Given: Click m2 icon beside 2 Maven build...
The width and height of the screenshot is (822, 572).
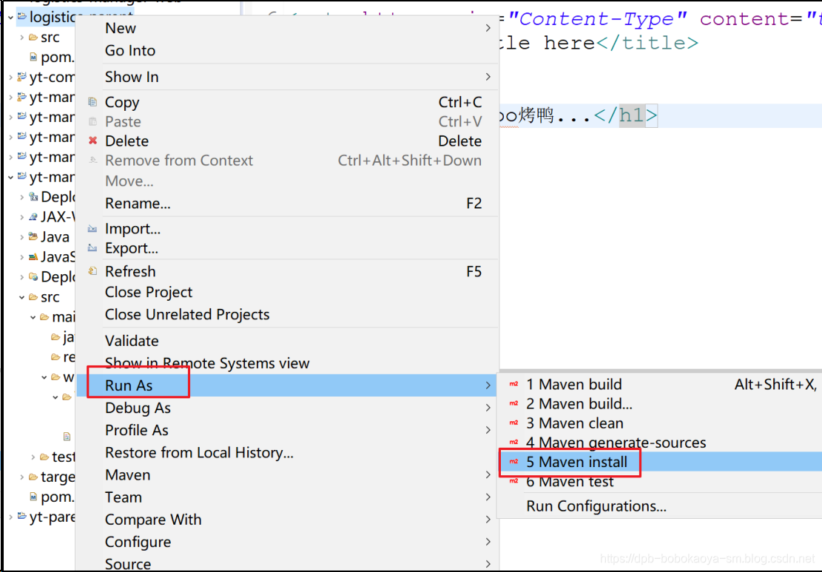Looking at the screenshot, I should [513, 404].
